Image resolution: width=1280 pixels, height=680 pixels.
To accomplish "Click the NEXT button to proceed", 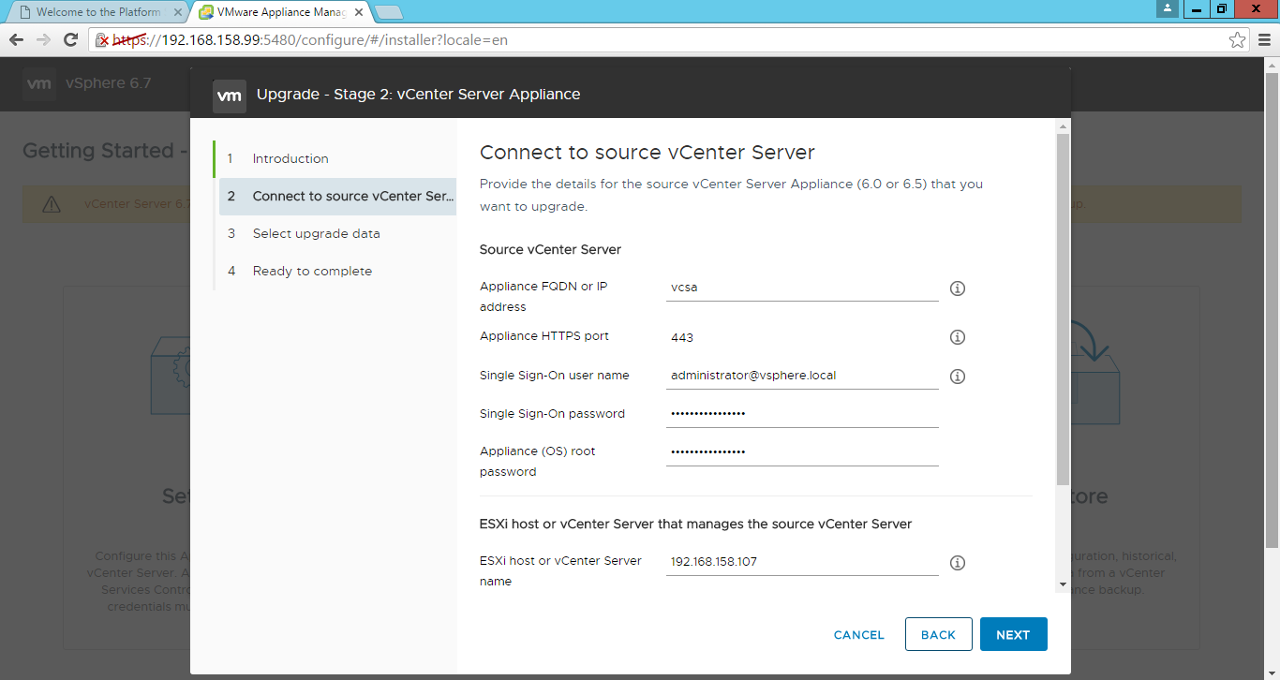I will pyautogui.click(x=1013, y=634).
